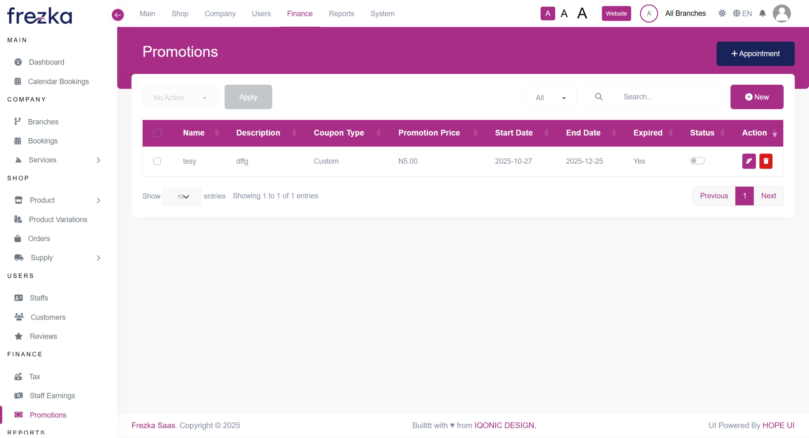The height and width of the screenshot is (438, 809).
Task: Click the + Appointment button
Action: pos(755,54)
